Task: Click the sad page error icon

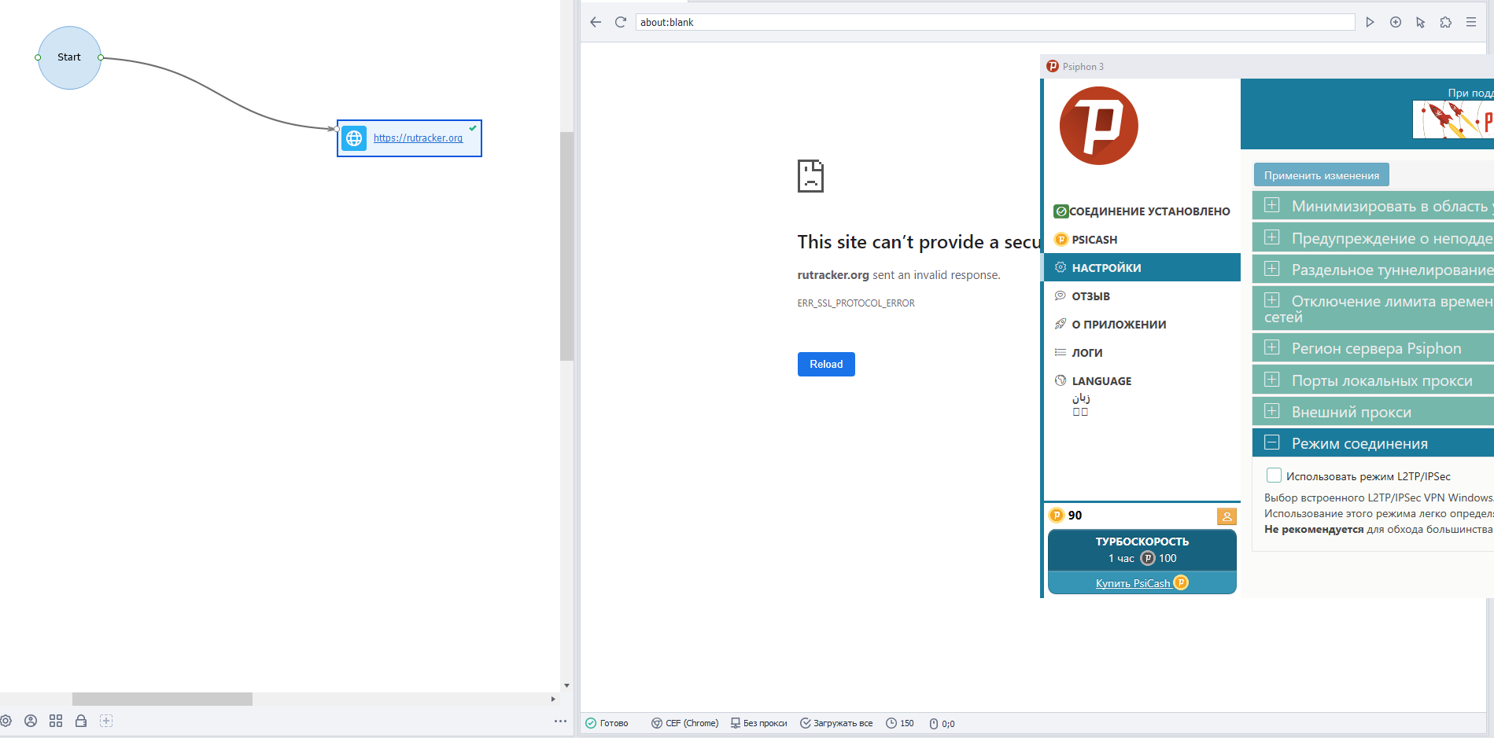Action: pos(810,176)
